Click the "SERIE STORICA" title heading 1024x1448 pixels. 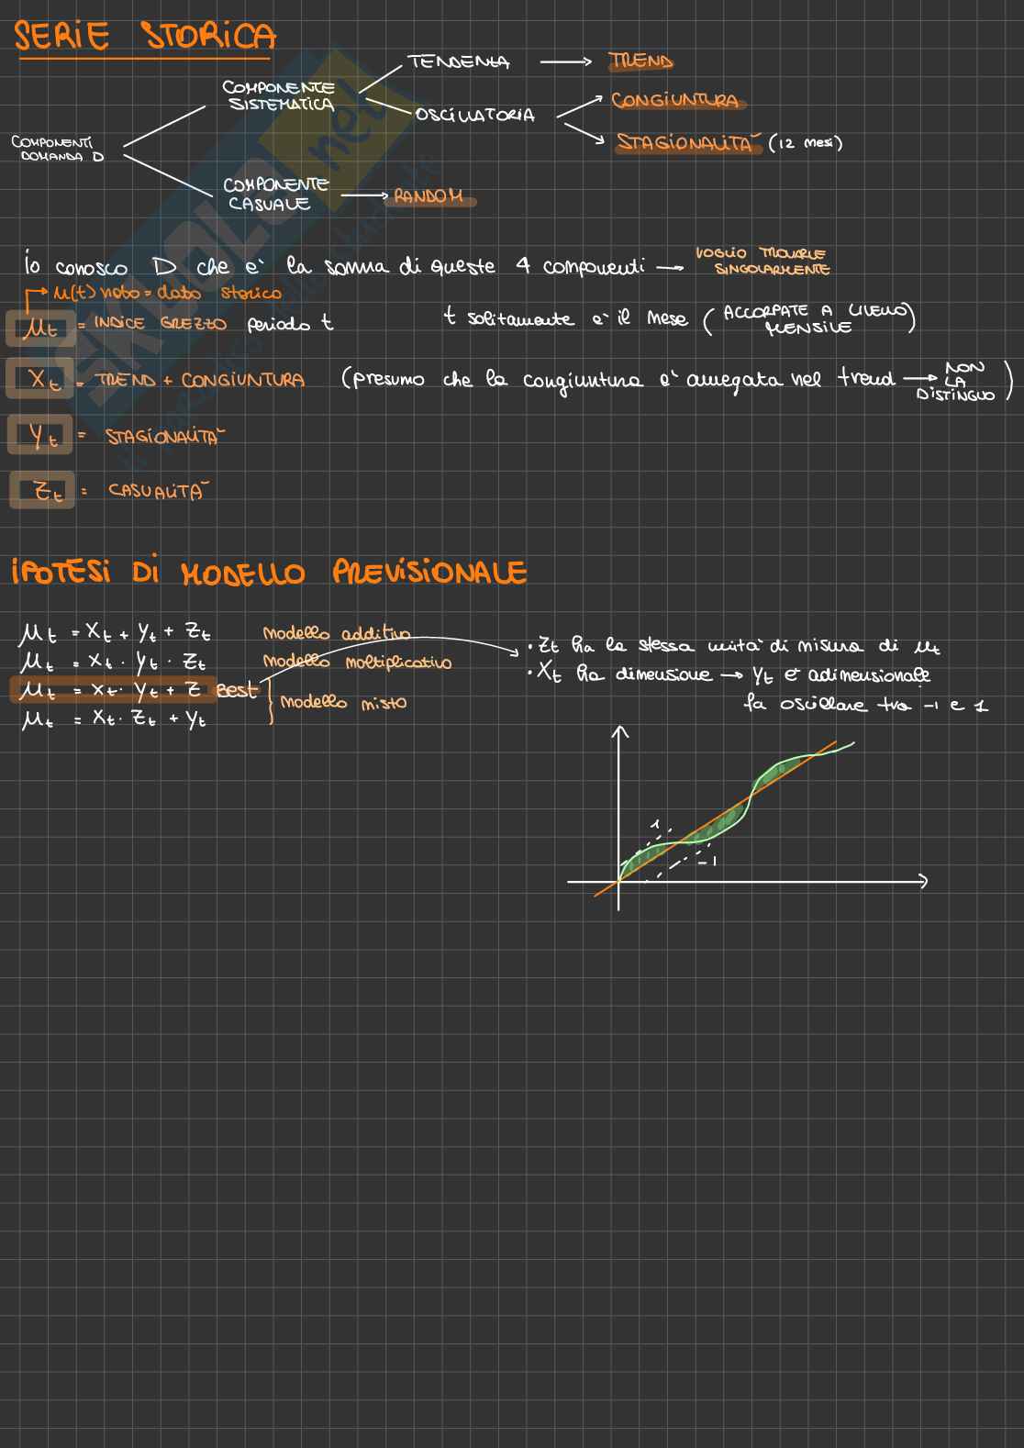(x=144, y=37)
